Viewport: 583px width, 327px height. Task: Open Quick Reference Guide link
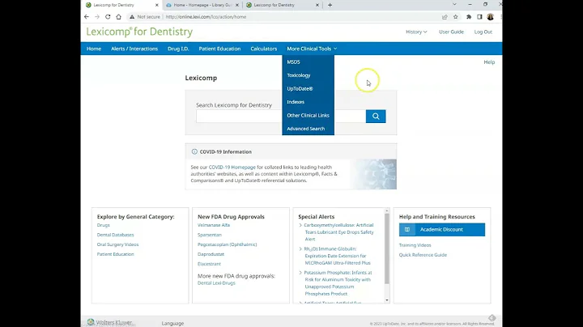click(423, 255)
